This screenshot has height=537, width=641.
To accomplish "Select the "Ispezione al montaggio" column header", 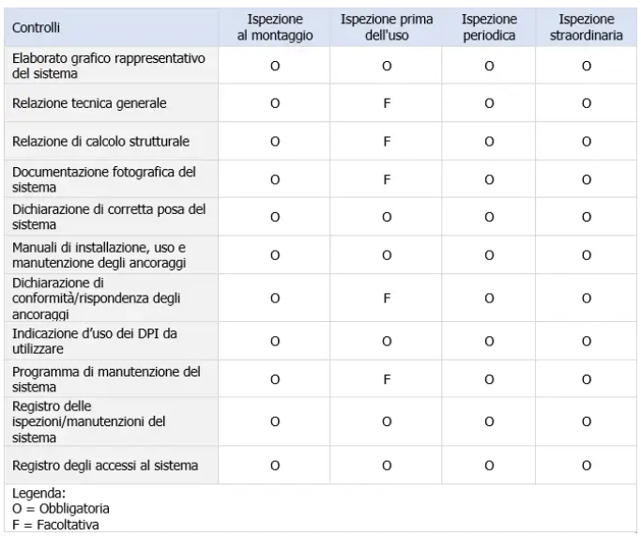I will (x=275, y=26).
